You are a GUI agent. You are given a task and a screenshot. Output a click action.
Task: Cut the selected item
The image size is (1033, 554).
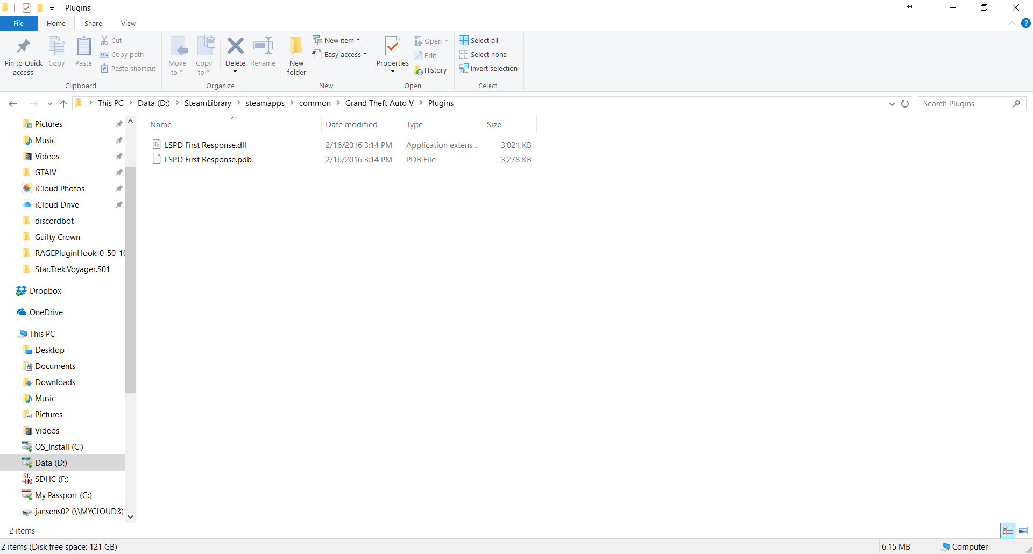(x=111, y=40)
